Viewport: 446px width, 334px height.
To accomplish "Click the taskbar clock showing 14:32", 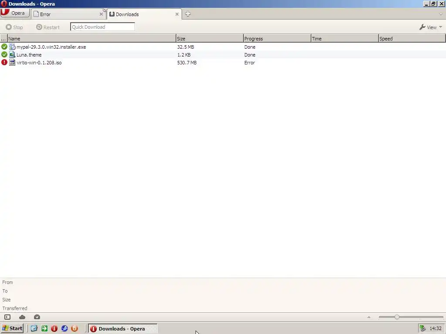I will (436, 329).
